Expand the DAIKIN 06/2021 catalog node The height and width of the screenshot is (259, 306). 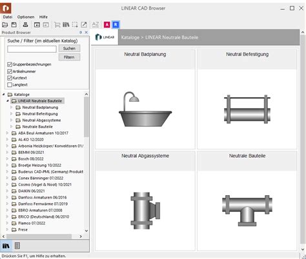(8, 191)
